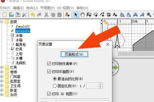The image size is (154, 102).
Task: Click the Cut scissors icon
Action: [x=46, y=15]
